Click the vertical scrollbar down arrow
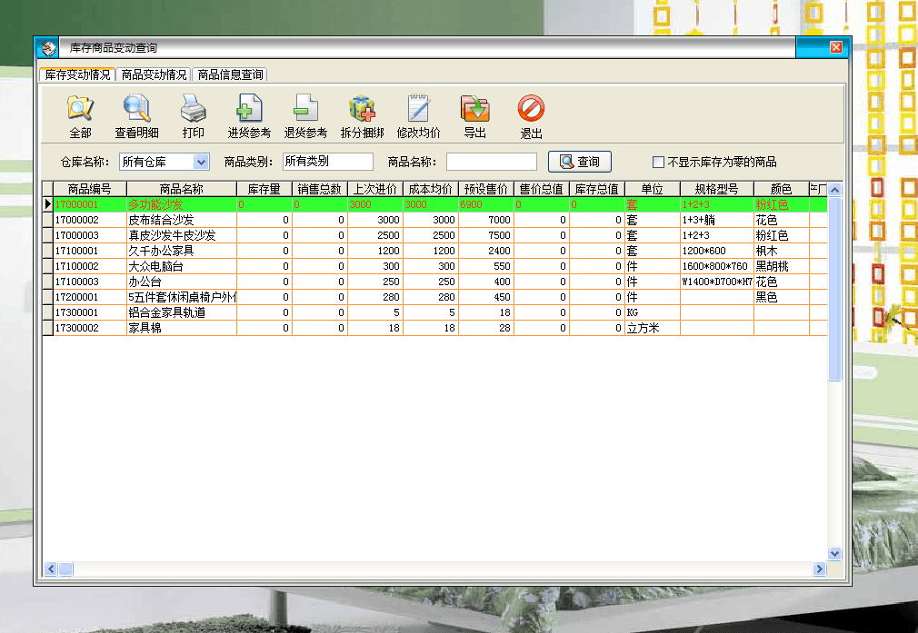Image resolution: width=918 pixels, height=633 pixels. pos(834,553)
